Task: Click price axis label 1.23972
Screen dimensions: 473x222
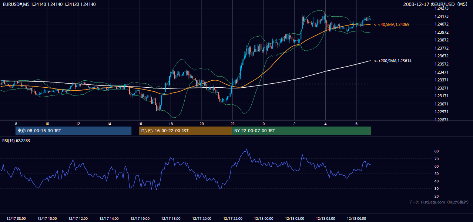Action: coord(442,32)
